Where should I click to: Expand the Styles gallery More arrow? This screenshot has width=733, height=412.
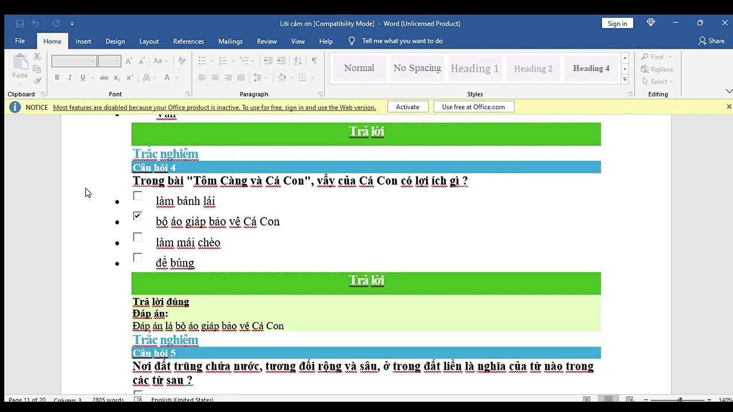[625, 80]
